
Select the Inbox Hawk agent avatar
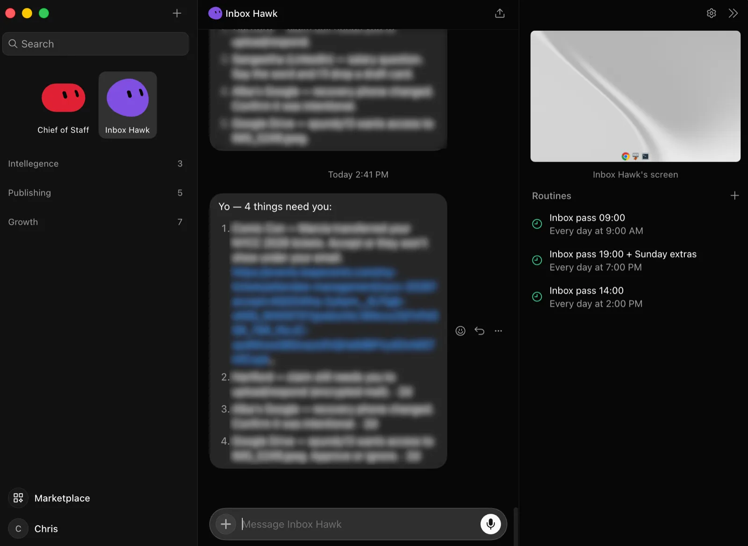(x=128, y=98)
